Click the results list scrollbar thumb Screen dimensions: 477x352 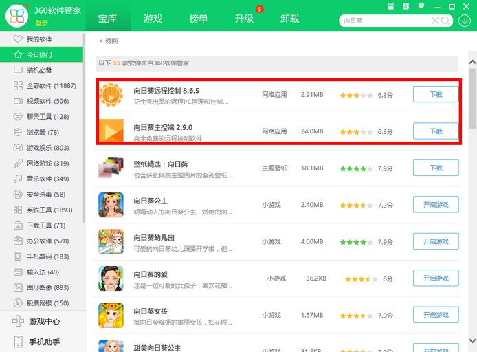pyautogui.click(x=472, y=98)
